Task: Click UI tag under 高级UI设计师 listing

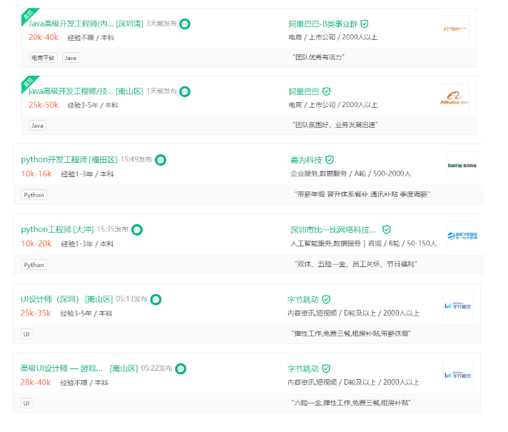Action: (26, 403)
